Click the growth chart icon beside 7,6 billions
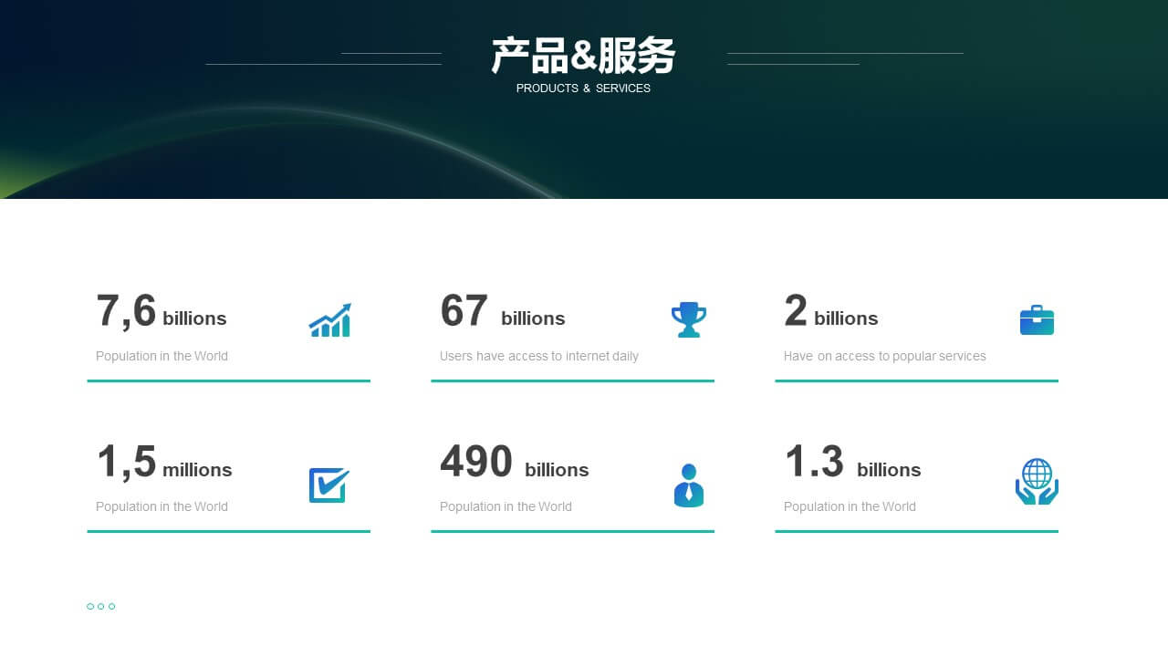Viewport: 1168px width, 657px height. click(x=329, y=320)
